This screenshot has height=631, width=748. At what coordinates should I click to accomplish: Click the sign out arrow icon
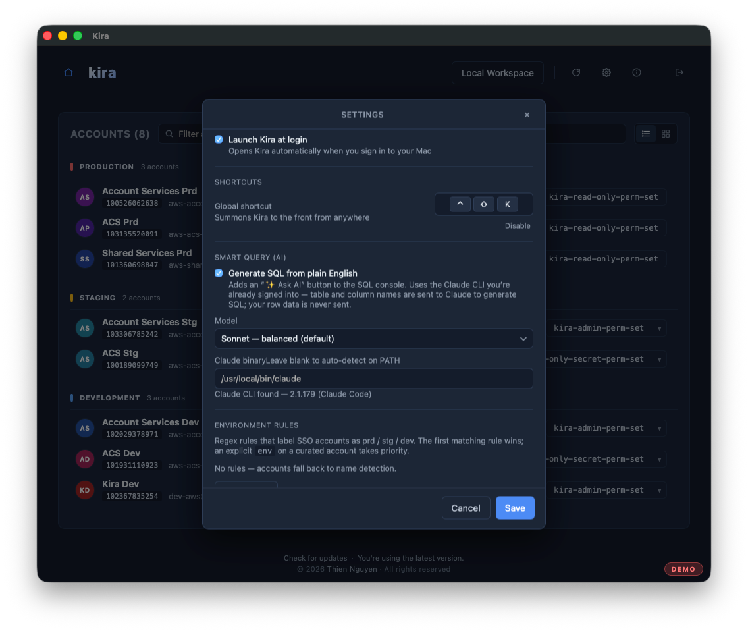pyautogui.click(x=680, y=72)
